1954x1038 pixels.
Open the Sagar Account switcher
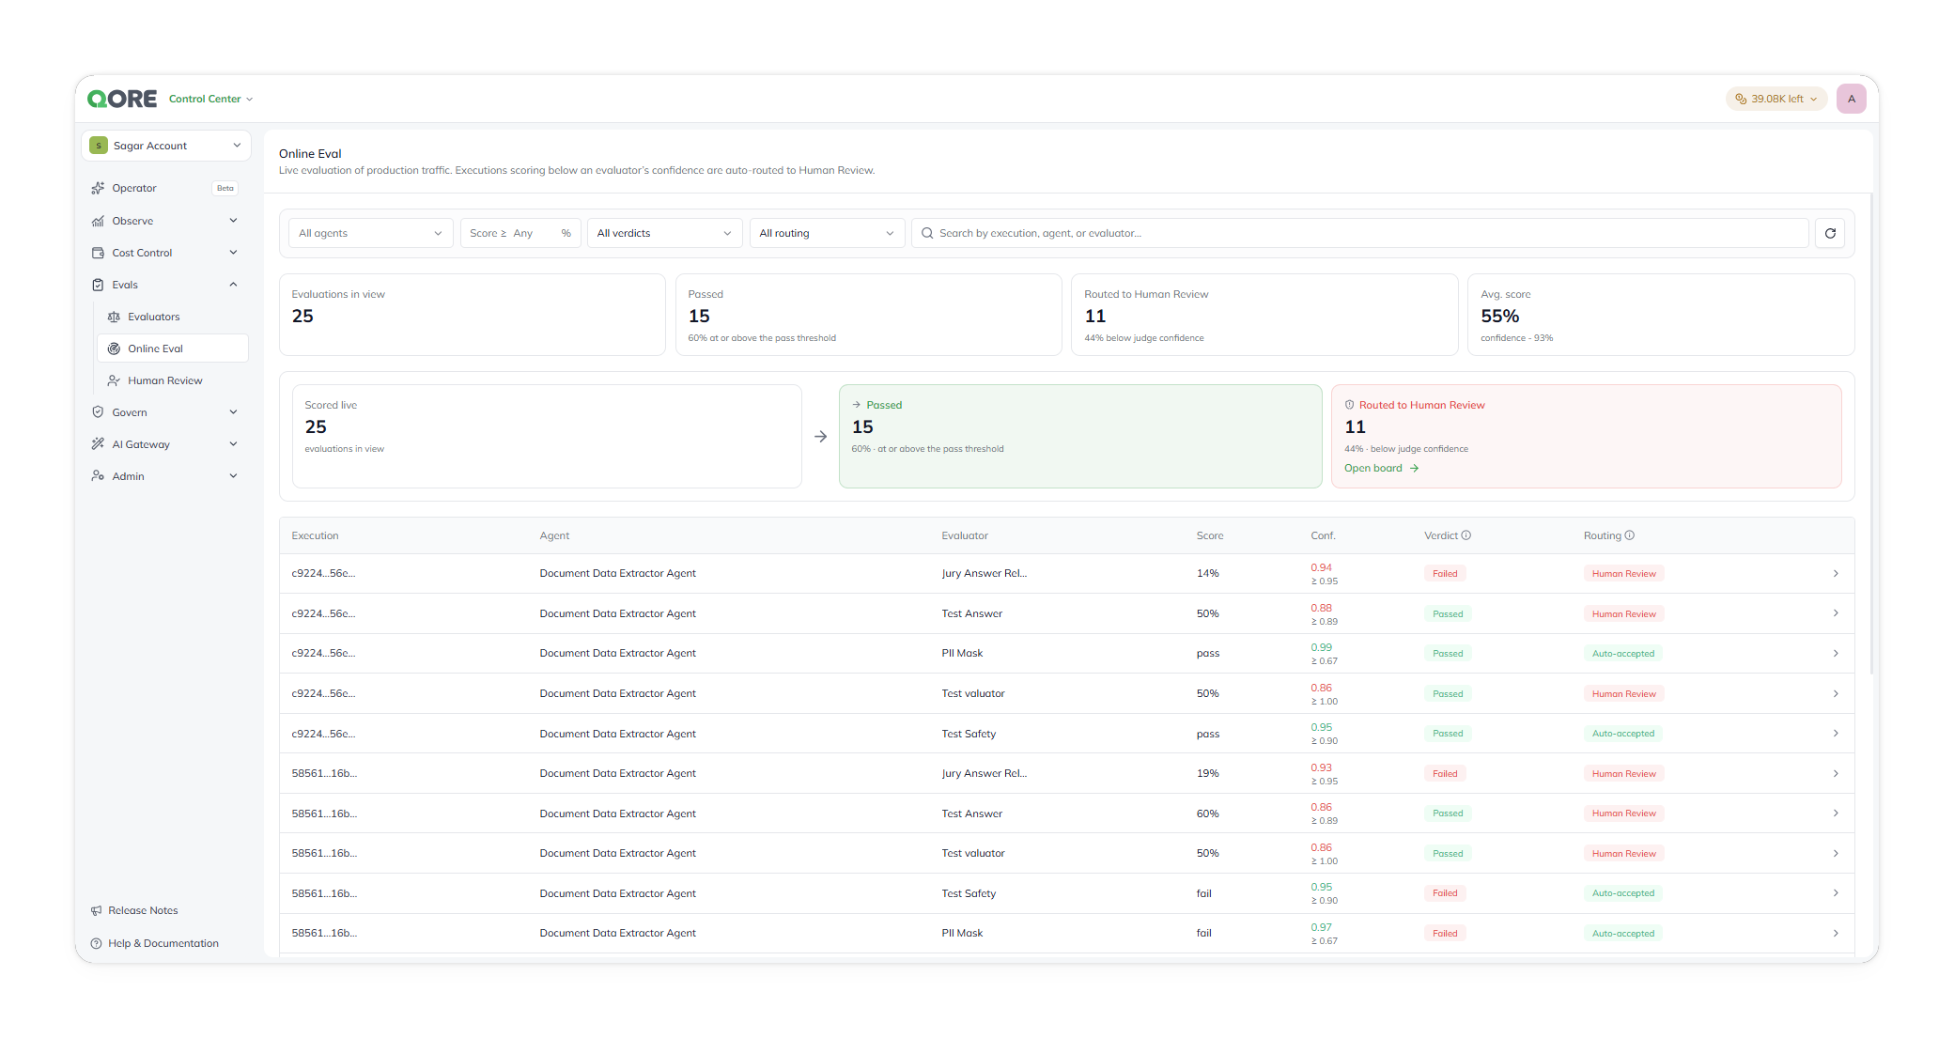click(x=166, y=146)
